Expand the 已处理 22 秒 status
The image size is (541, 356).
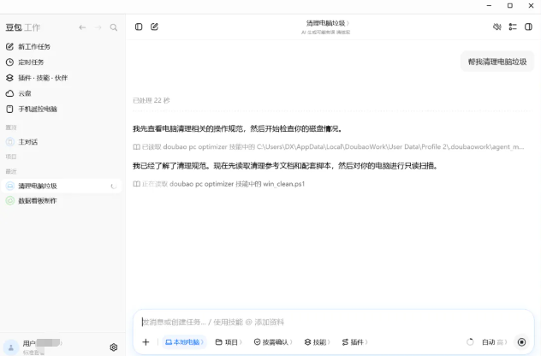point(152,100)
